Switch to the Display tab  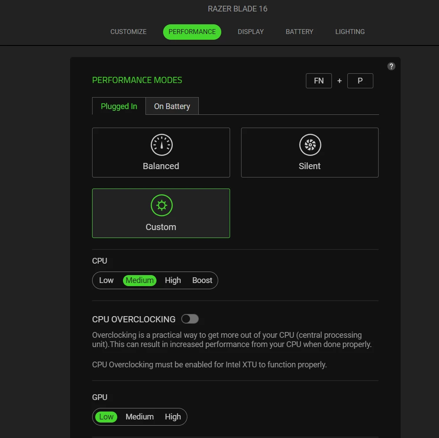click(x=251, y=32)
